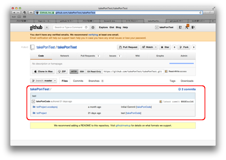Switch to Network tab

point(65,56)
